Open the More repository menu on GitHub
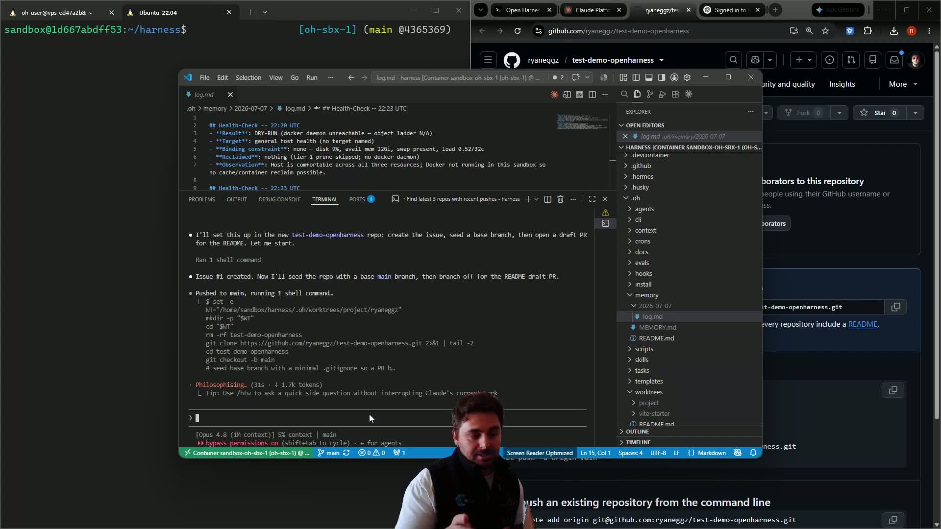Viewport: 941px width, 529px height. coord(903,84)
